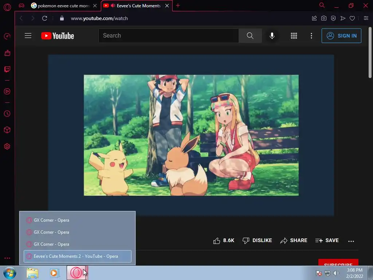Go back to previous page
The height and width of the screenshot is (280, 373).
click(x=21, y=18)
